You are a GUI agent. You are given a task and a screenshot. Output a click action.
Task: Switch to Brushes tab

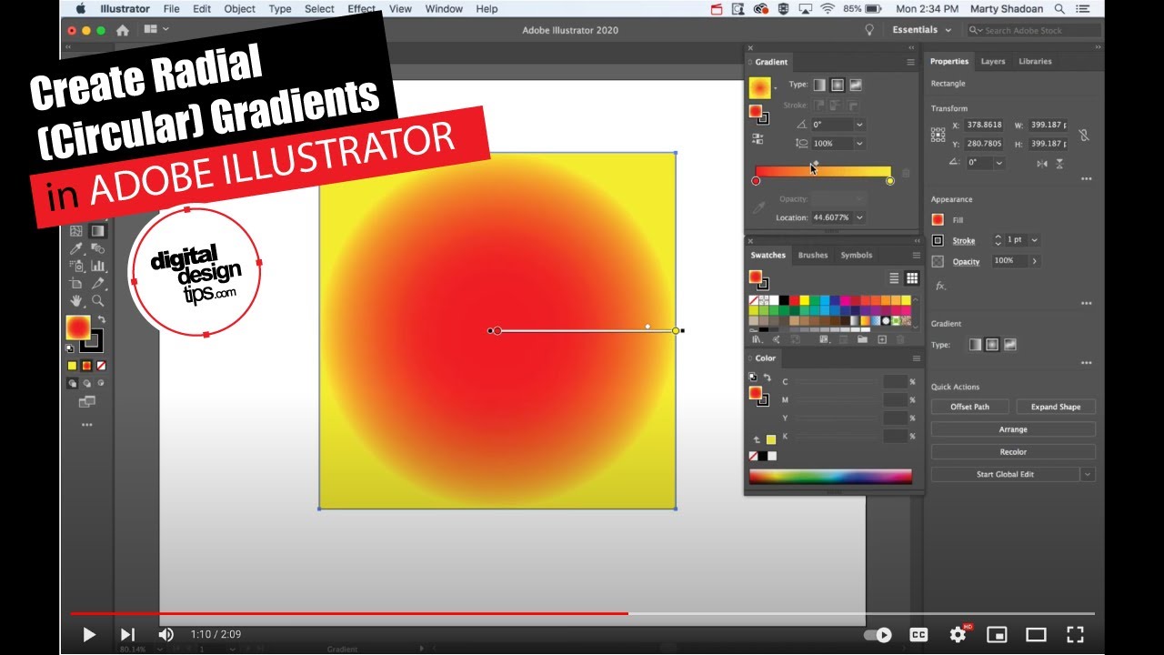[813, 256]
